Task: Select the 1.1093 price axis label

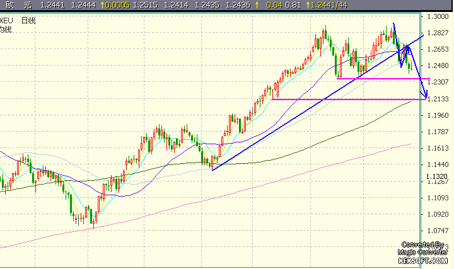Action: (438, 198)
